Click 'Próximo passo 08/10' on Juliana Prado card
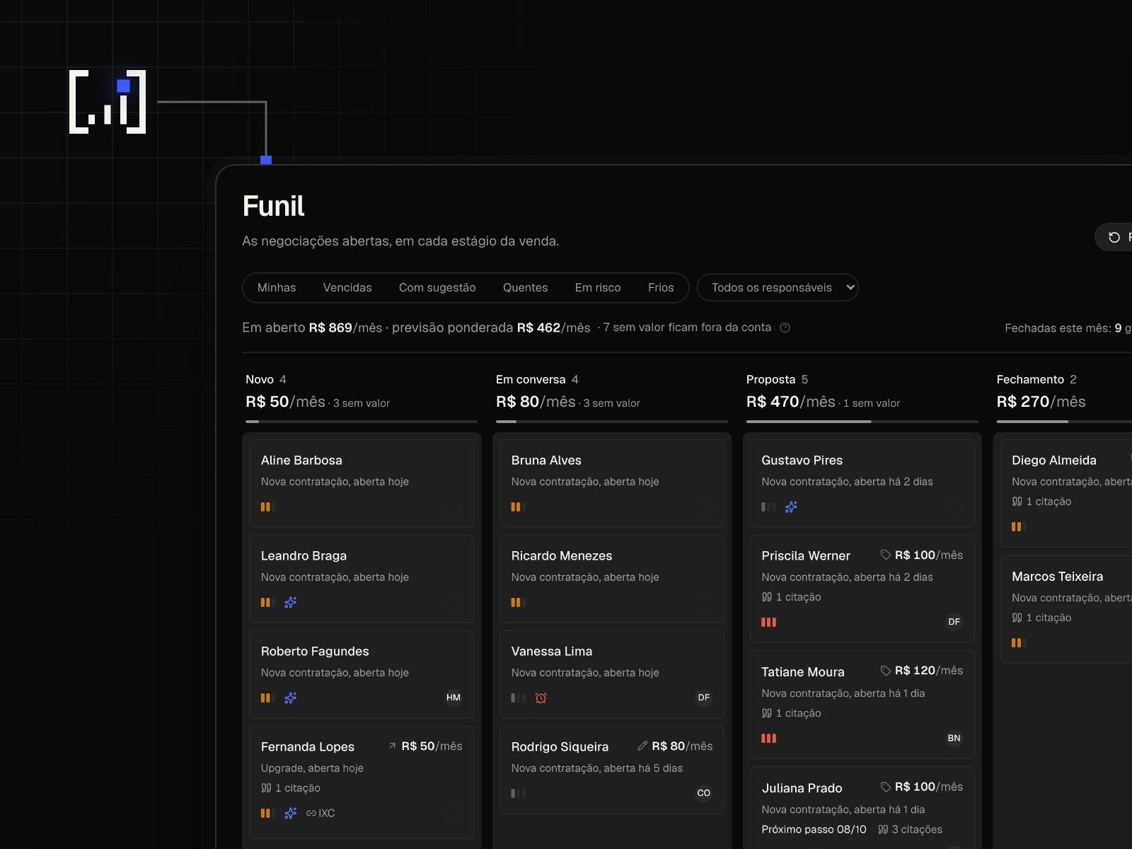Screen dimensions: 1132x849 click(x=814, y=829)
